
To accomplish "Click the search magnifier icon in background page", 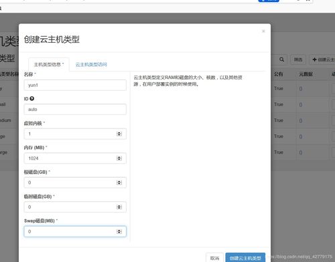I will pyautogui.click(x=281, y=59).
